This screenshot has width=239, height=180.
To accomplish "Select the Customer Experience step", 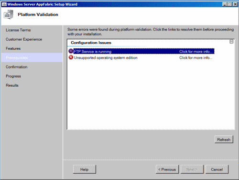I will pyautogui.click(x=24, y=39).
